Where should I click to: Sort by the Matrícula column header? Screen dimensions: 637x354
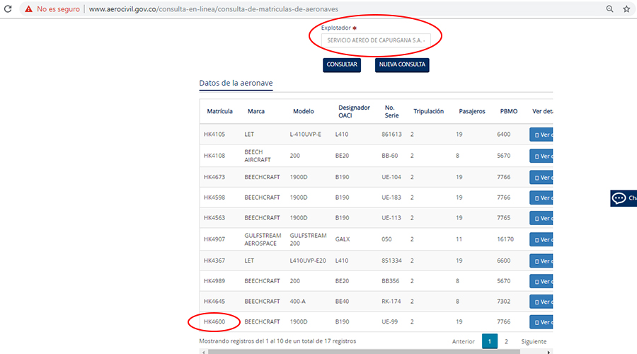pos(220,111)
